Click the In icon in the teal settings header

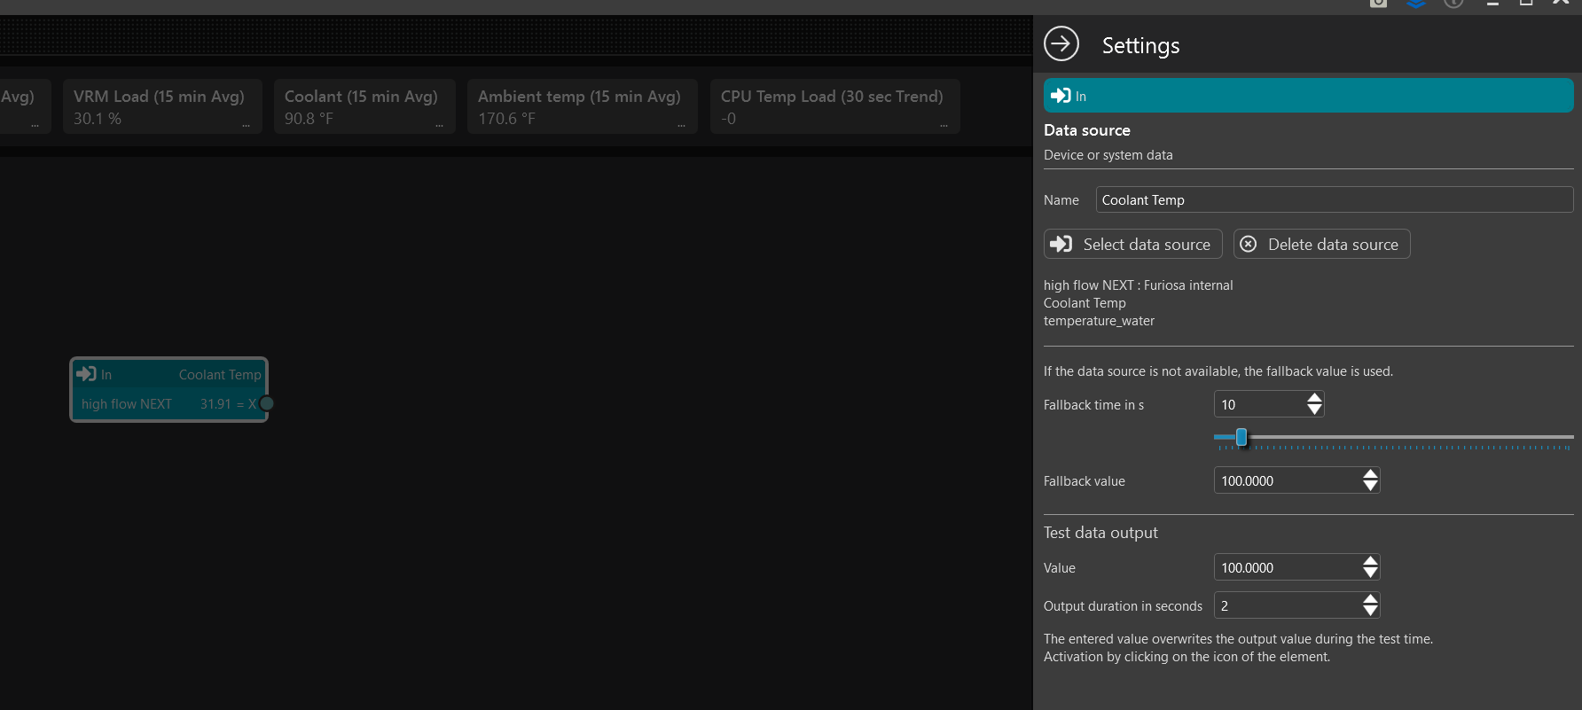pyautogui.click(x=1061, y=96)
